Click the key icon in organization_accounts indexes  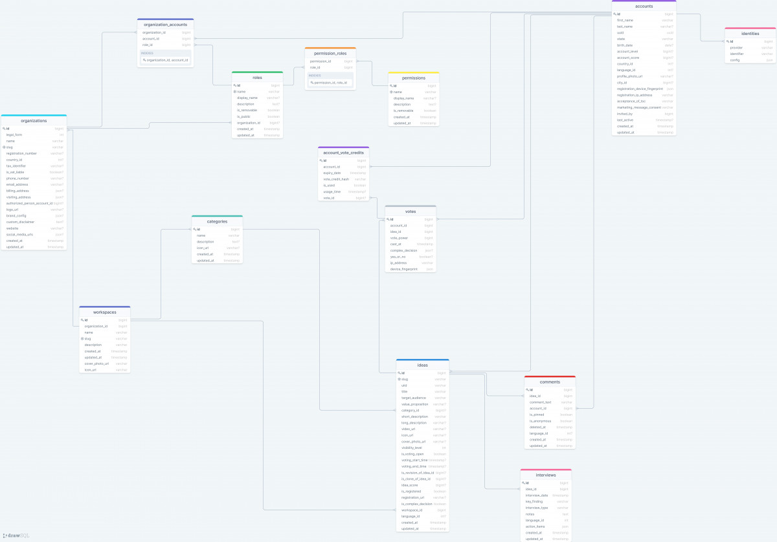click(144, 60)
